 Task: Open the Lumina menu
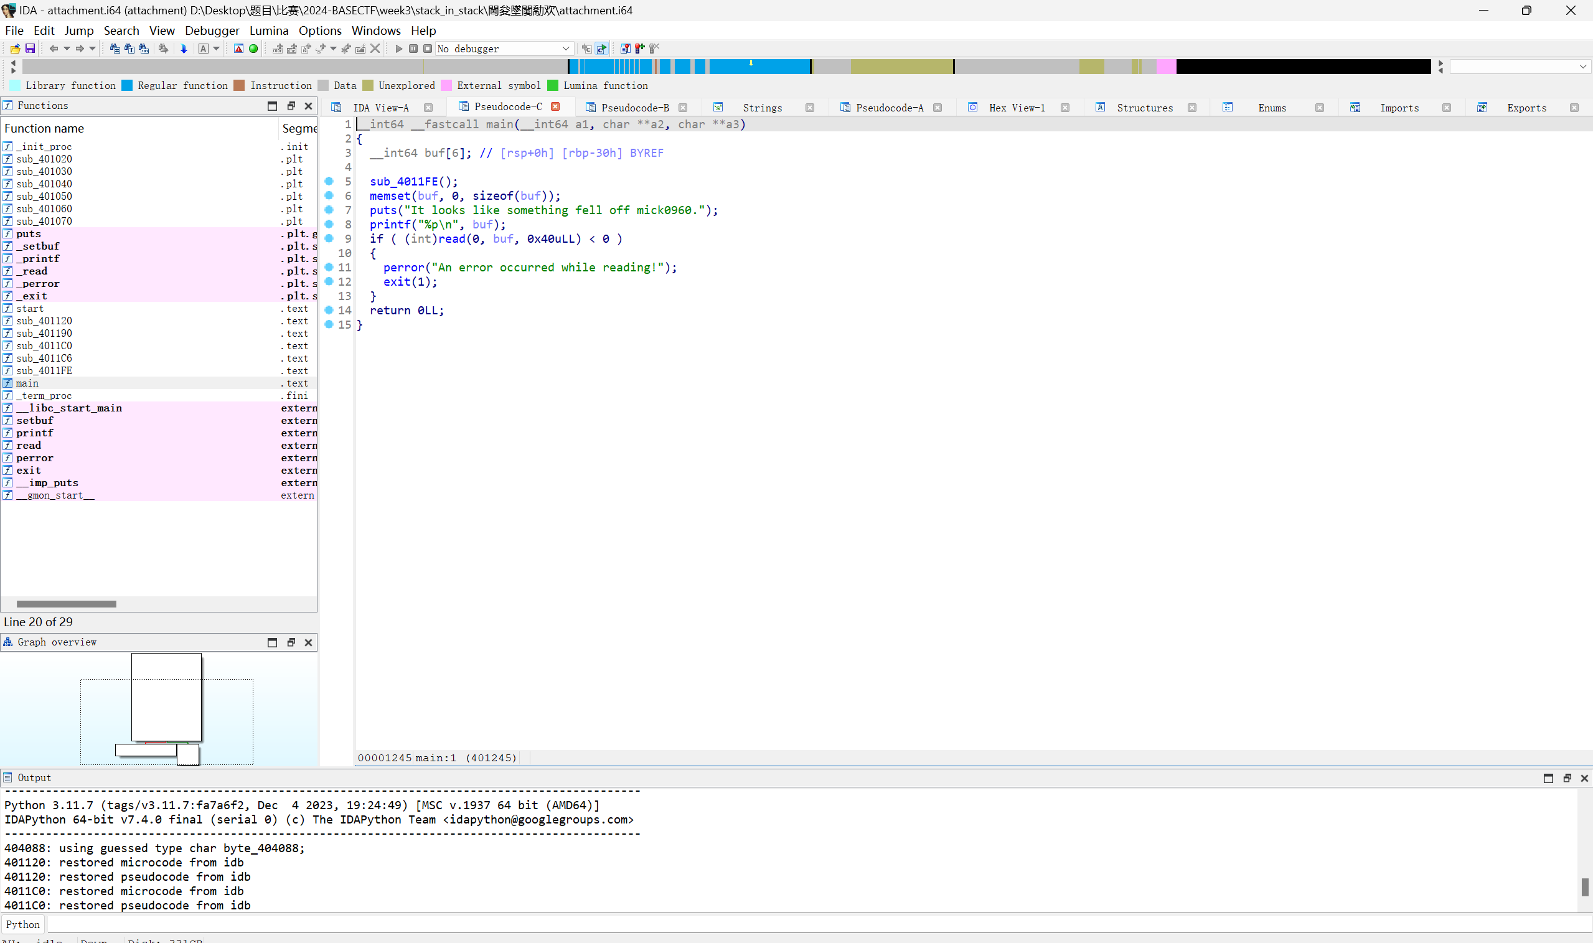269,30
